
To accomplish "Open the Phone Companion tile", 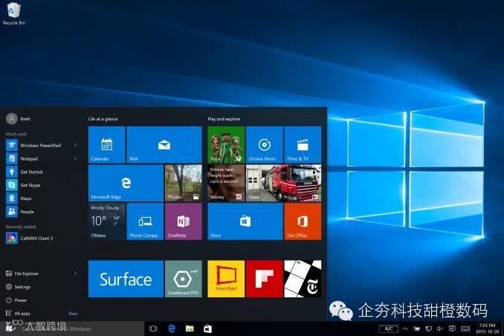I will click(145, 222).
